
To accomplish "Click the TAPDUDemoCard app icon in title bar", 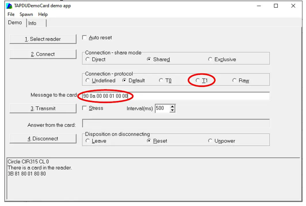I will click(x=9, y=6).
